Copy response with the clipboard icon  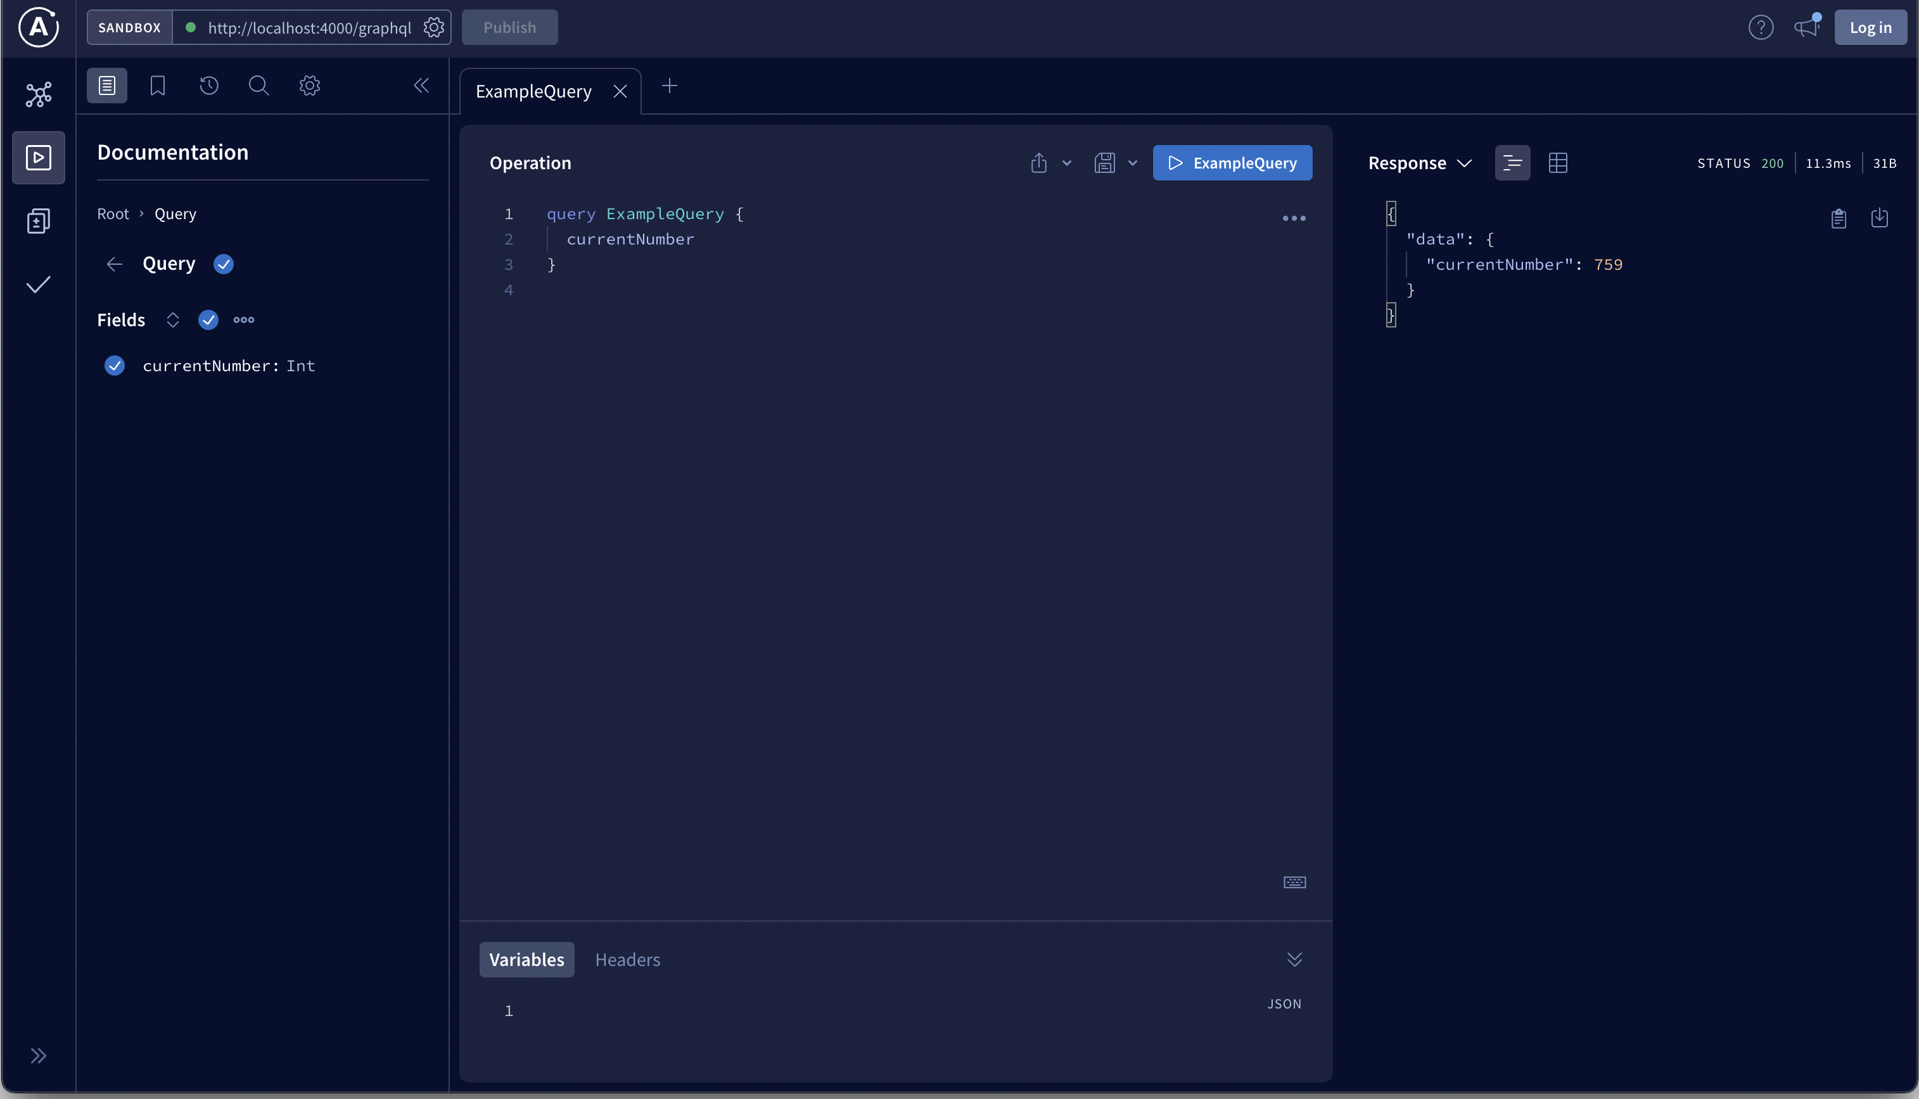click(x=1839, y=218)
